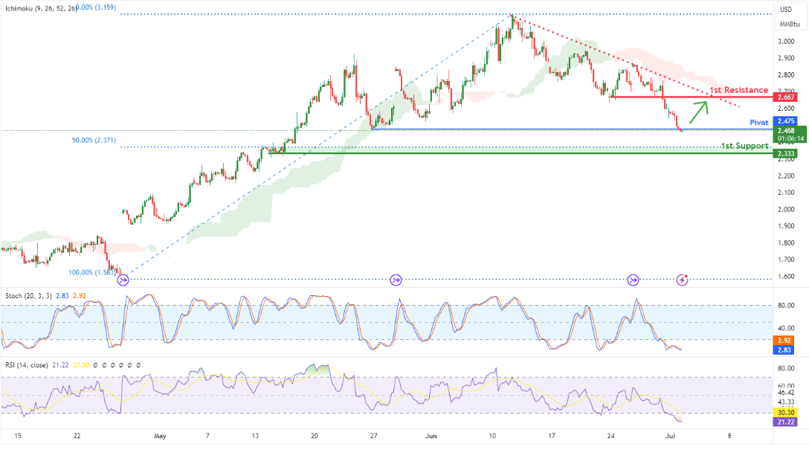Select the RSI (14, close) indicator legend
The image size is (809, 450).
tap(26, 365)
